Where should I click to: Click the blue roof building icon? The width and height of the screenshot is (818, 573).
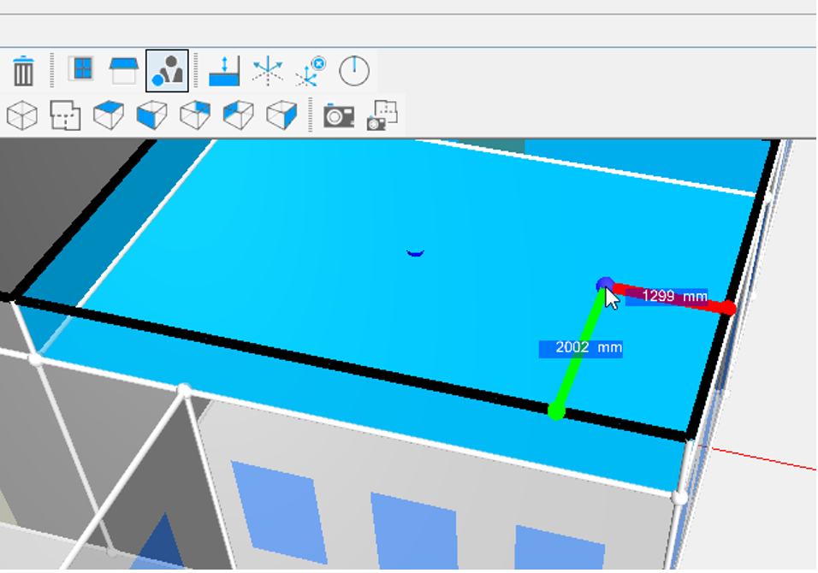(x=123, y=70)
